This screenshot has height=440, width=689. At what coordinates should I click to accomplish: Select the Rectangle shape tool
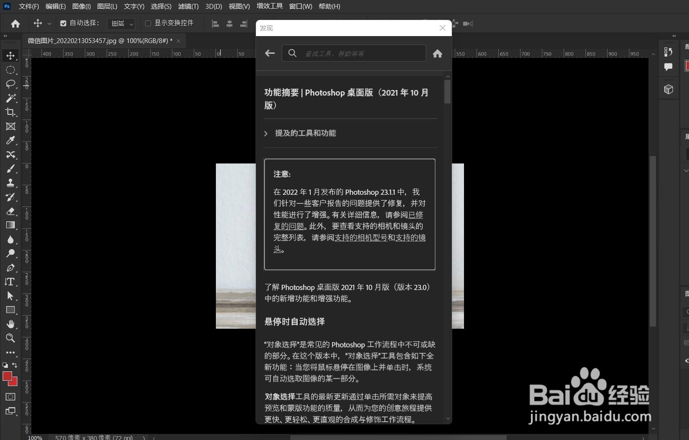(x=10, y=310)
